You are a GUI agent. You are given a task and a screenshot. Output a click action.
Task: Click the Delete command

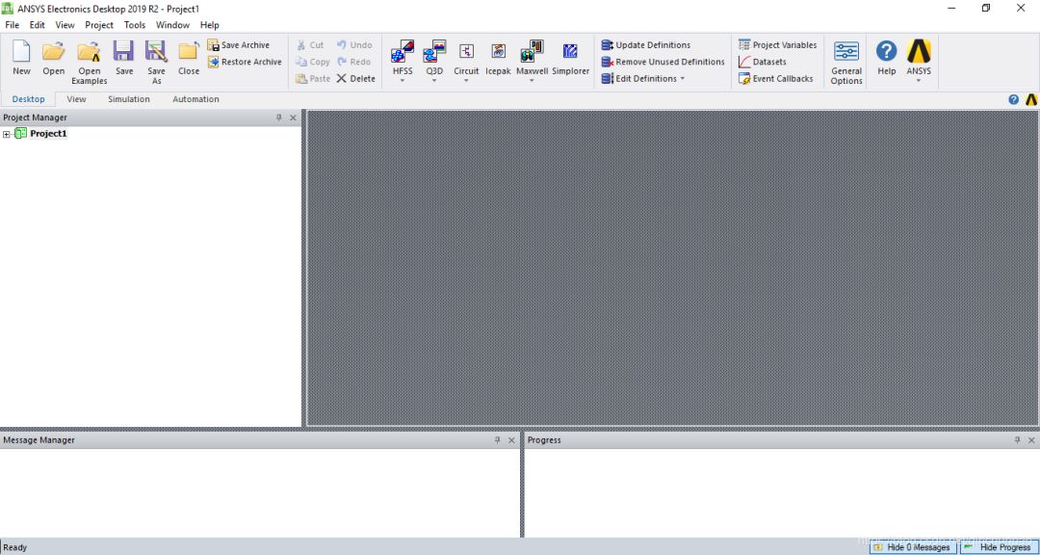[355, 78]
